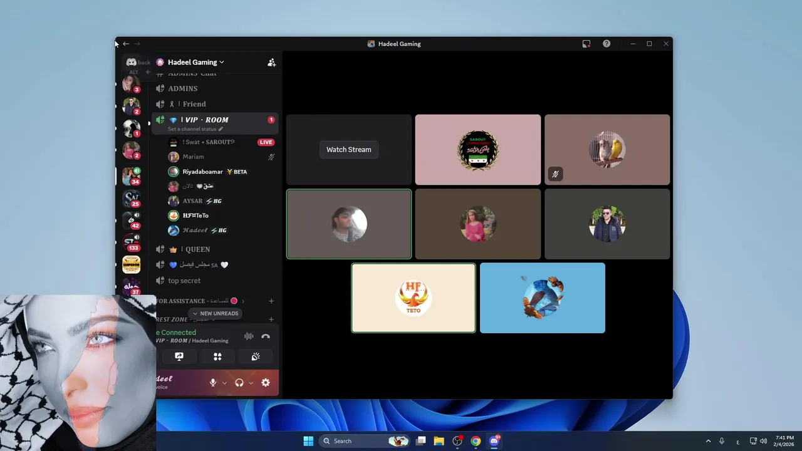Click Share Your Screen button

point(179,356)
